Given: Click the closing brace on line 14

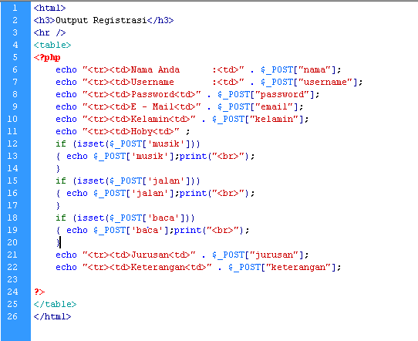Looking at the screenshot, I should tap(58, 168).
